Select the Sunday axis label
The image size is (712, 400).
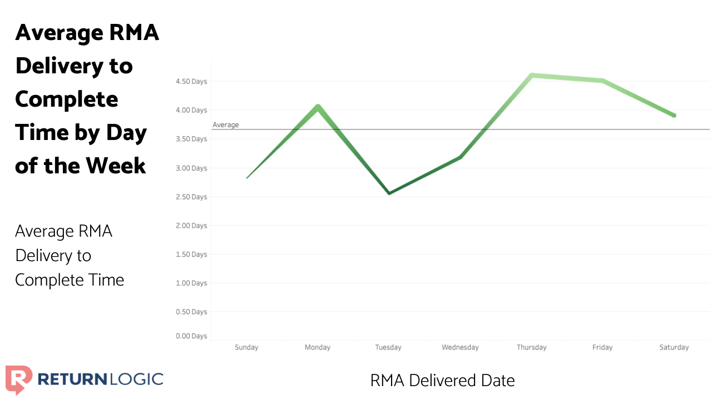click(246, 348)
